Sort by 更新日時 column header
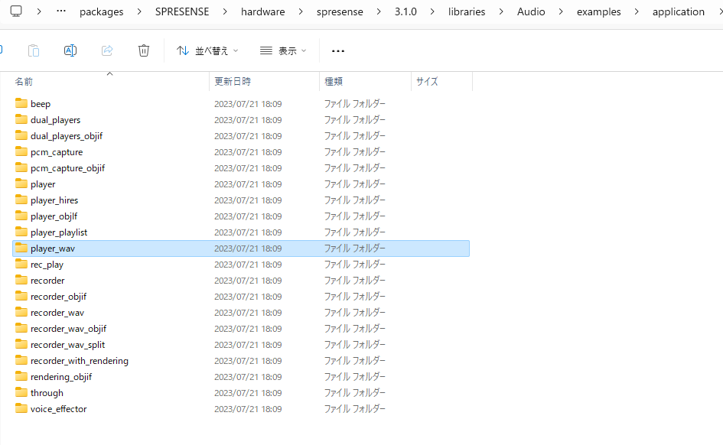 (233, 81)
